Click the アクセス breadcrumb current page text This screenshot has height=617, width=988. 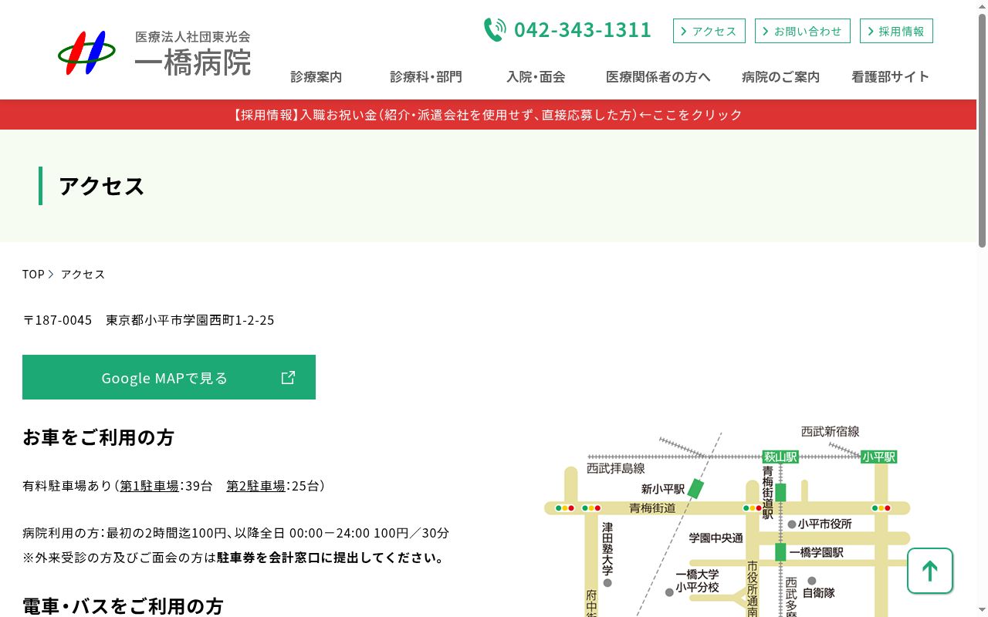point(83,274)
